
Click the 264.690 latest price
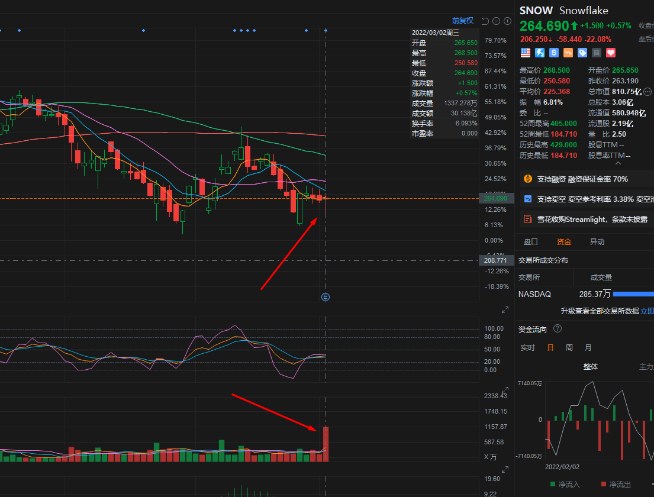pos(545,26)
